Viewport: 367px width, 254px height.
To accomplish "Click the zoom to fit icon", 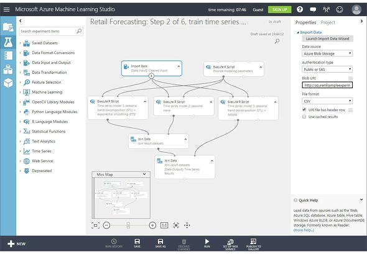I will (176, 225).
